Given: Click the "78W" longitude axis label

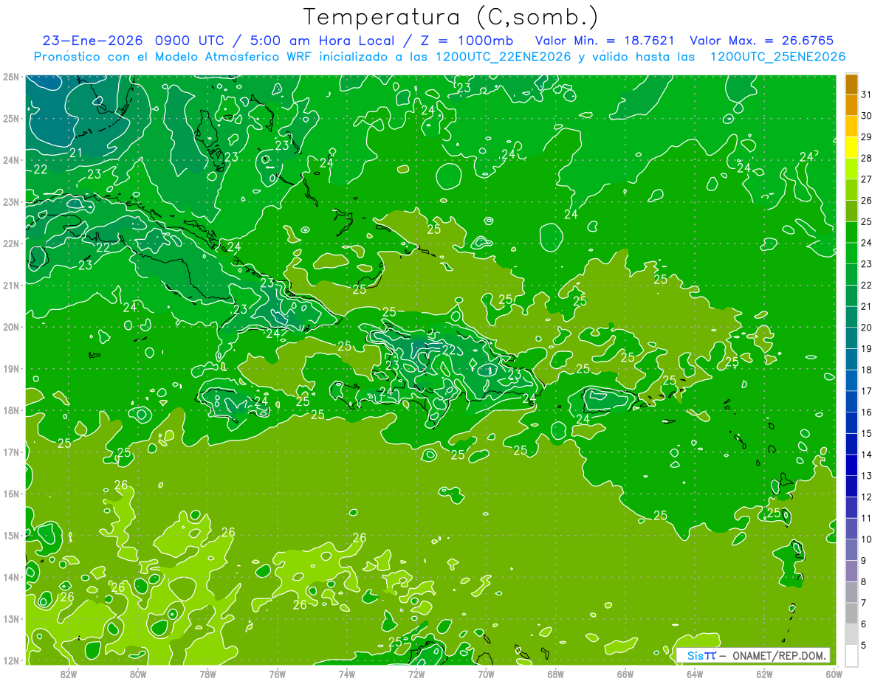Looking at the screenshot, I should (207, 674).
